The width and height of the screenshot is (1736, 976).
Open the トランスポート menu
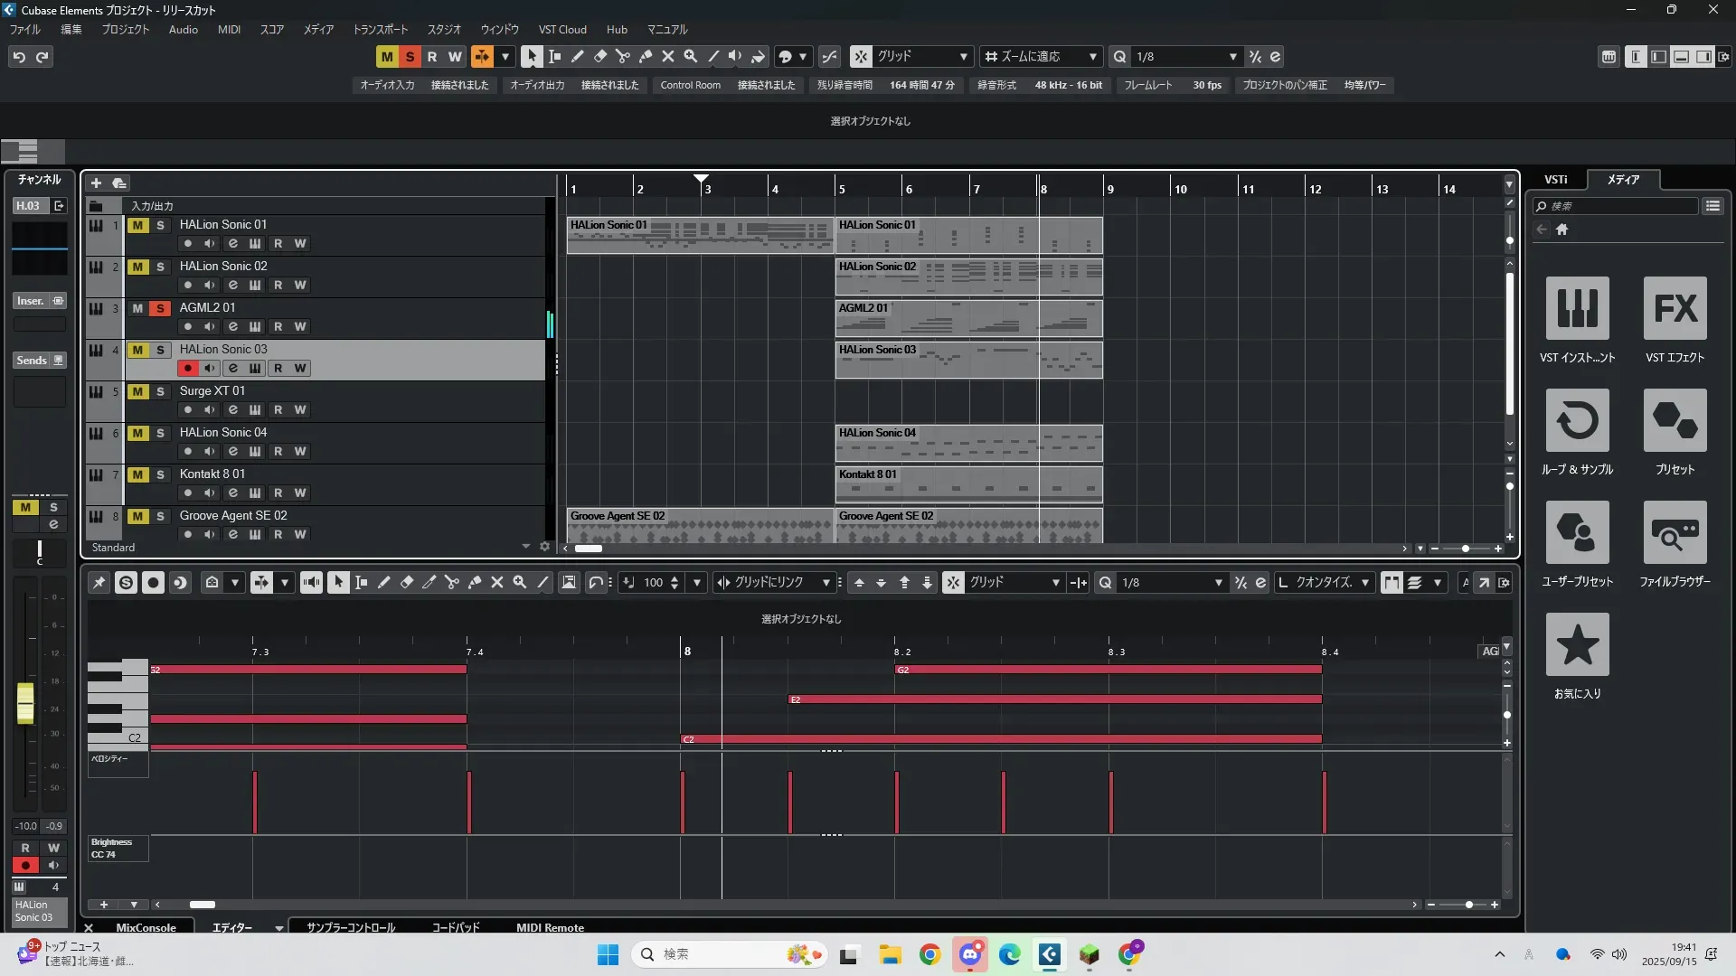click(x=380, y=30)
